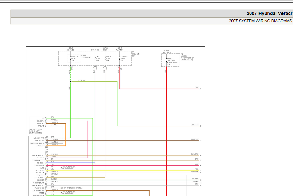Viewport: 293px width, 196px height.
Task: Click COMPUTER DATA LINES reference beside SPEED pin
Action: pos(69,193)
